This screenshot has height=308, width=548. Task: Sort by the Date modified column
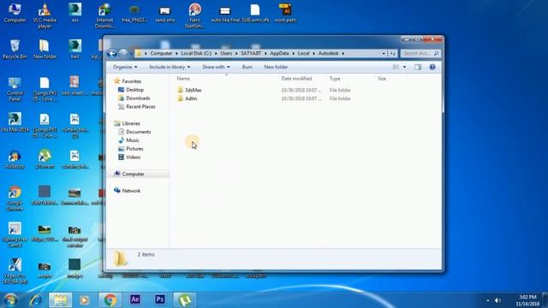(x=296, y=79)
